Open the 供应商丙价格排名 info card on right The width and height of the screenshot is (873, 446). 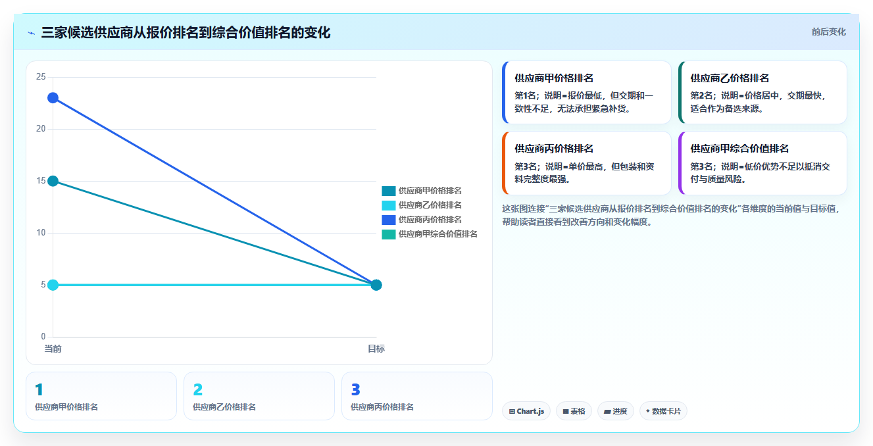click(x=586, y=163)
